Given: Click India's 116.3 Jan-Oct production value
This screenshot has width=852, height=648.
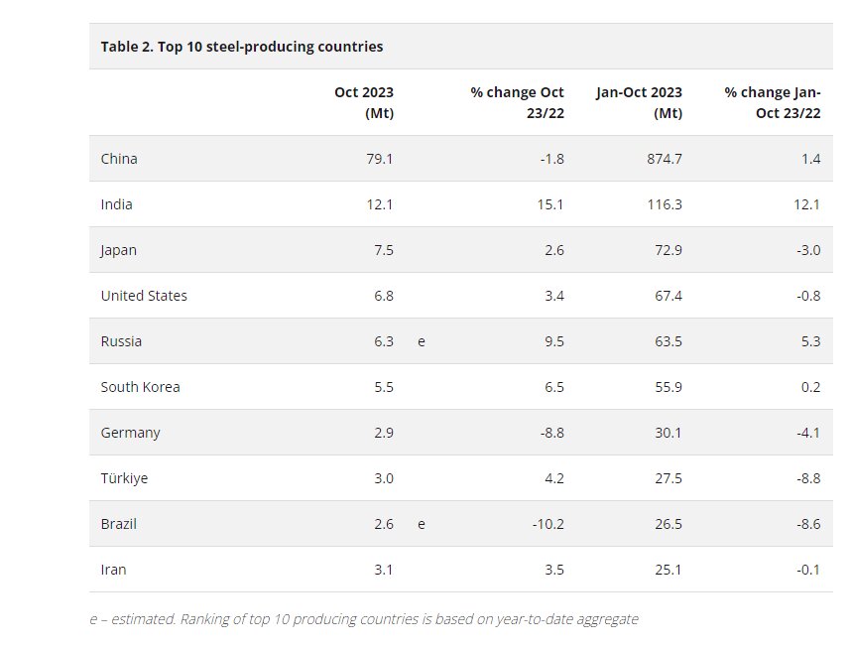Looking at the screenshot, I should [x=664, y=204].
